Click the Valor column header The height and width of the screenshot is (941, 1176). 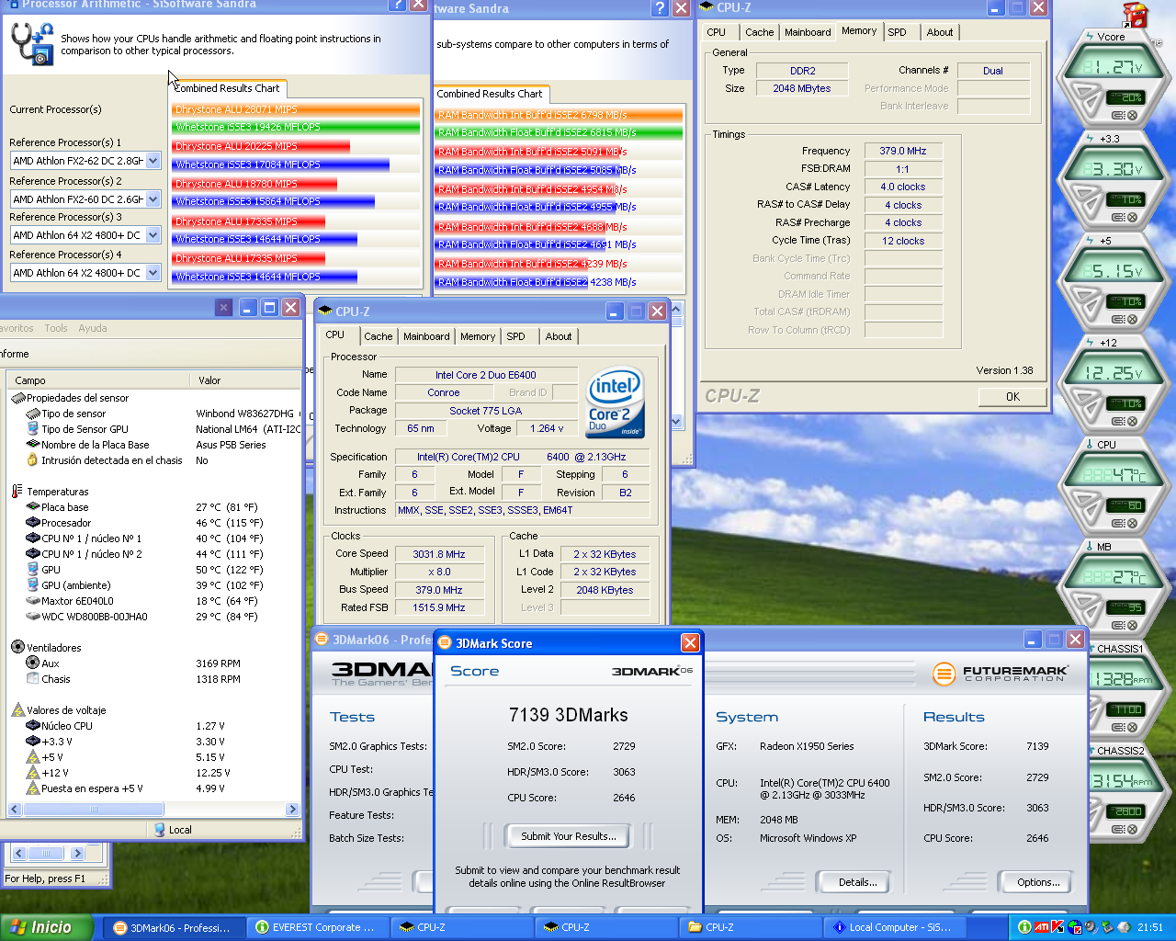209,380
